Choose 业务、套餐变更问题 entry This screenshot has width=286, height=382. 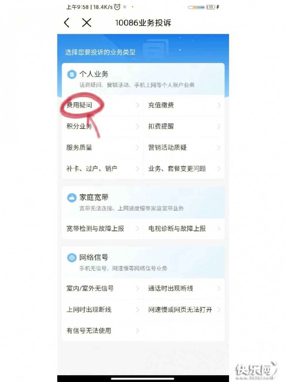coord(184,169)
